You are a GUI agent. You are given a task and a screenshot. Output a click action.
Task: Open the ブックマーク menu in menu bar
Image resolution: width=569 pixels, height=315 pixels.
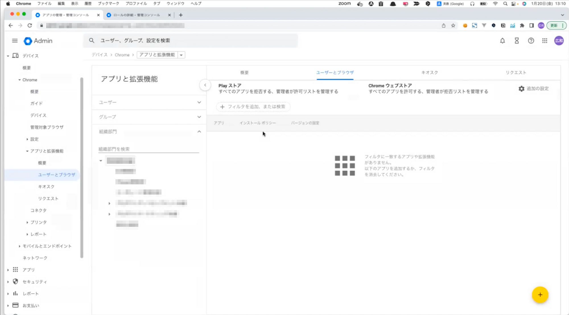[108, 3]
